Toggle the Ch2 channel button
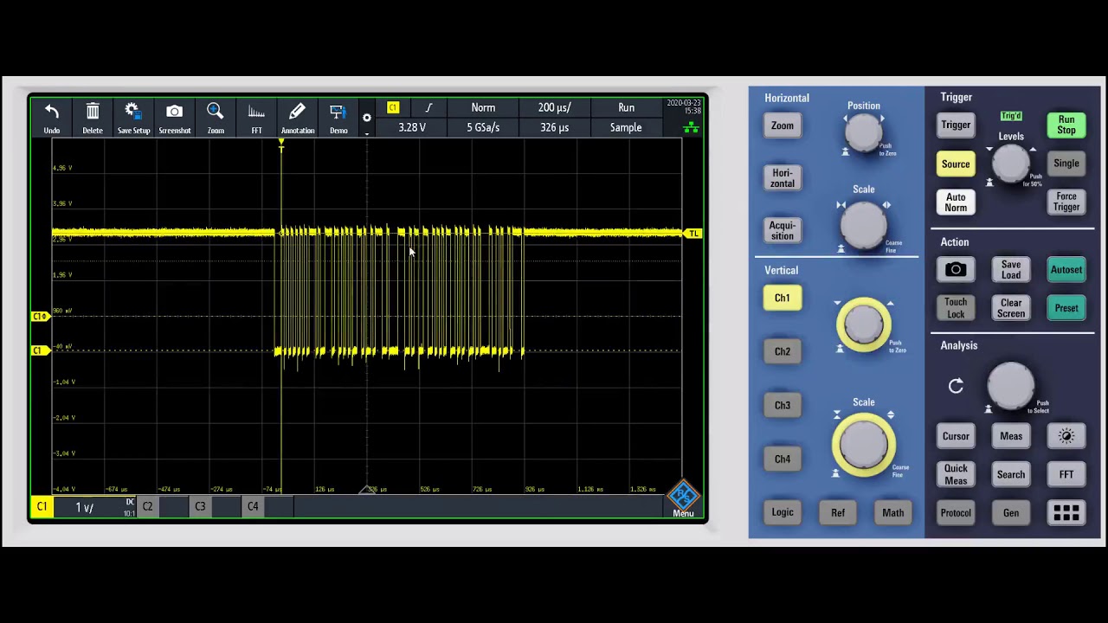The height and width of the screenshot is (623, 1108). pyautogui.click(x=782, y=351)
